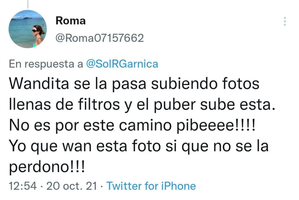Click the display name Roma

click(x=71, y=21)
